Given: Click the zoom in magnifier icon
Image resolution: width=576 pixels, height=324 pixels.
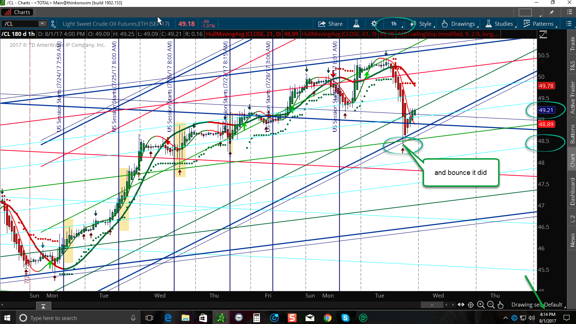Looking at the screenshot, I should point(481,305).
